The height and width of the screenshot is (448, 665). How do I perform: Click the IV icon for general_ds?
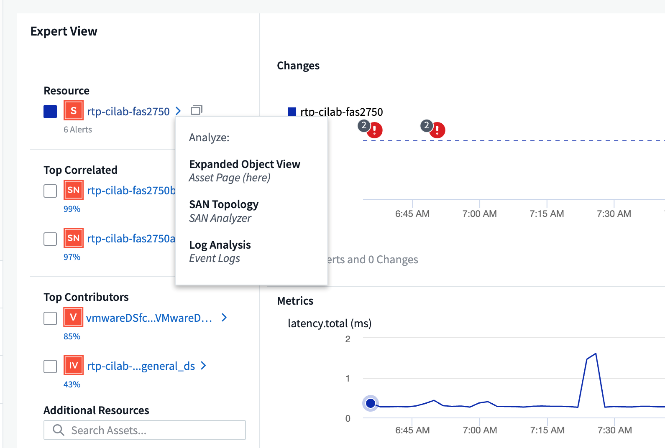click(73, 366)
